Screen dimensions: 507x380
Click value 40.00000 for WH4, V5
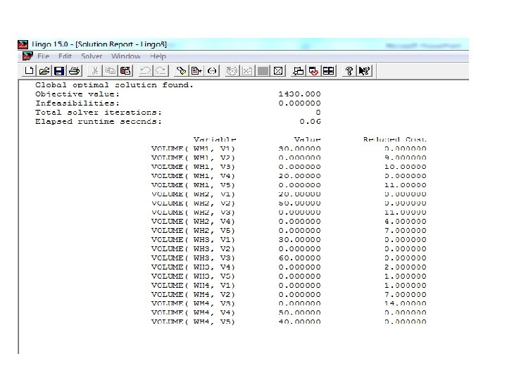[x=299, y=322]
